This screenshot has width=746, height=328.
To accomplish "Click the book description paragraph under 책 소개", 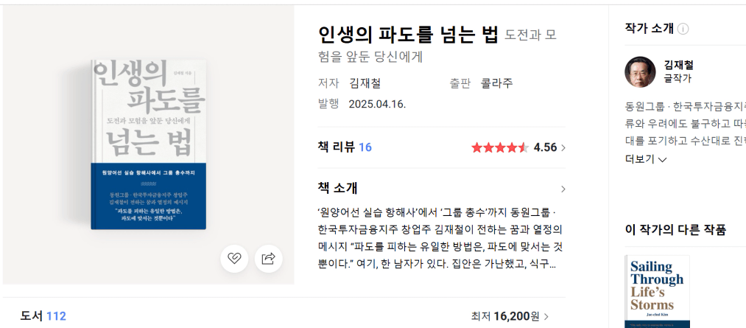I will click(x=440, y=237).
